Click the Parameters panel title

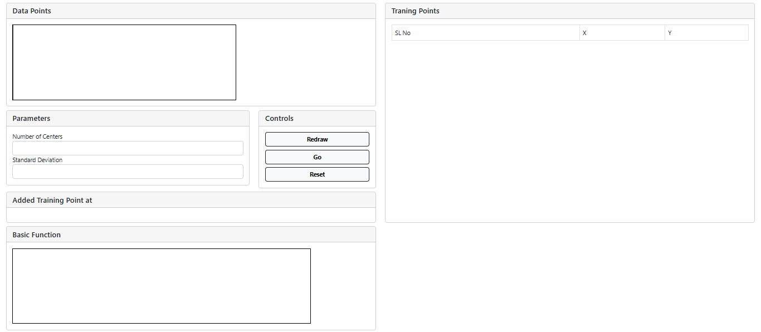click(x=31, y=119)
